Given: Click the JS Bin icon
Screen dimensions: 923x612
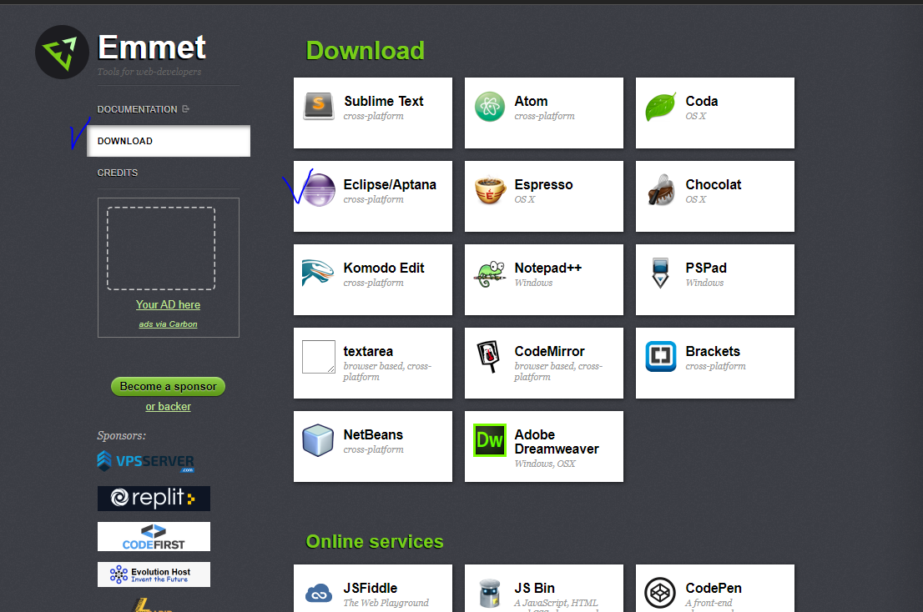Looking at the screenshot, I should pyautogui.click(x=490, y=593).
